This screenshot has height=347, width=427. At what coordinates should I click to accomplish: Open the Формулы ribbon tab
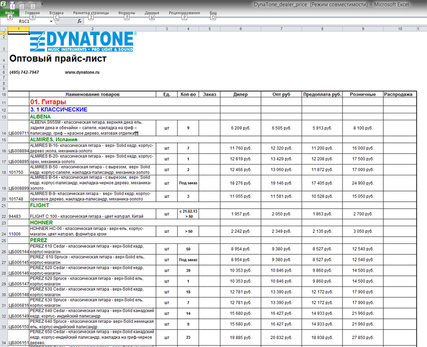(126, 13)
